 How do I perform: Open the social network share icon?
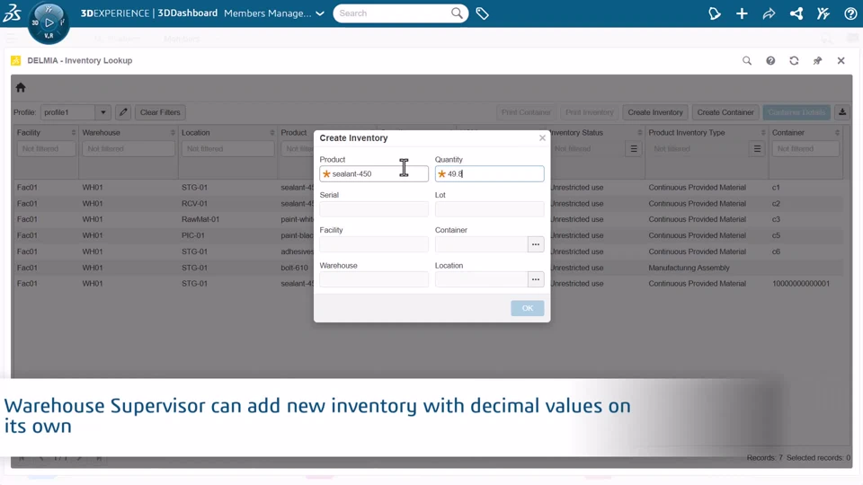point(796,13)
